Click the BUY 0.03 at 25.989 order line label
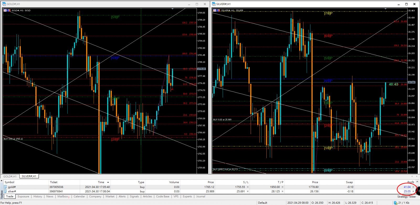 (x=222, y=120)
